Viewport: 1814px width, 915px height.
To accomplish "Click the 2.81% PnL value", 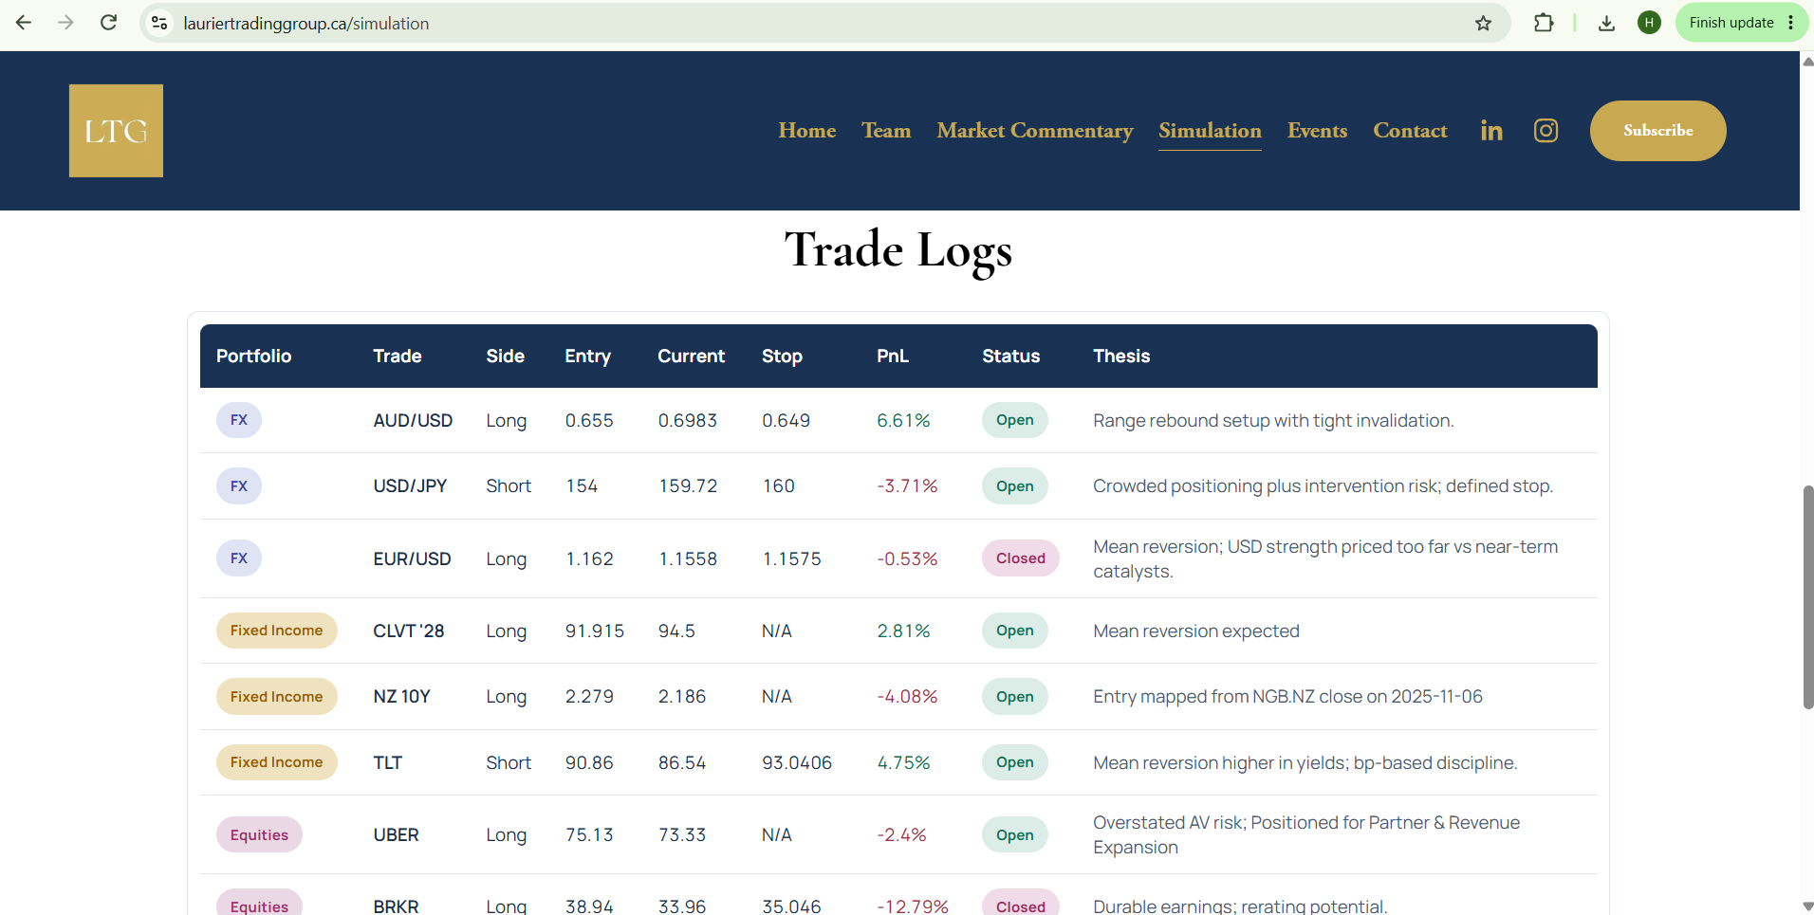I will click(903, 631).
